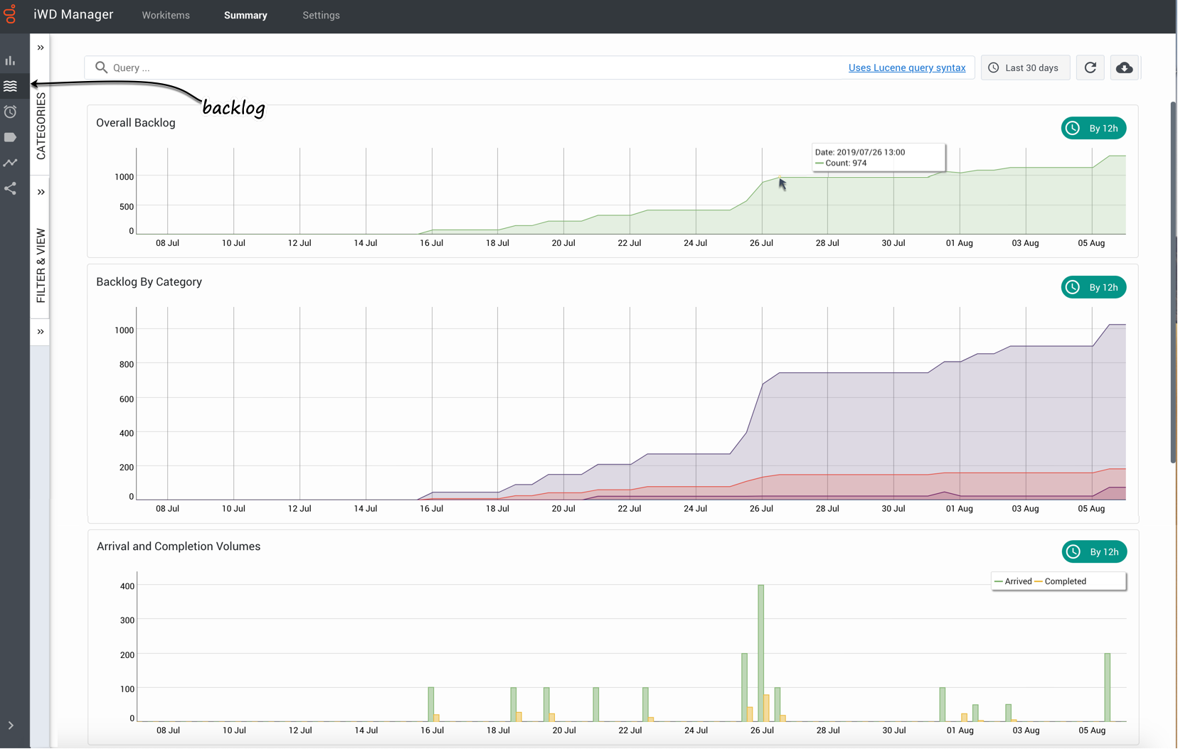The width and height of the screenshot is (1178, 749).
Task: Open the bar chart view in sidebar
Action: click(x=10, y=60)
